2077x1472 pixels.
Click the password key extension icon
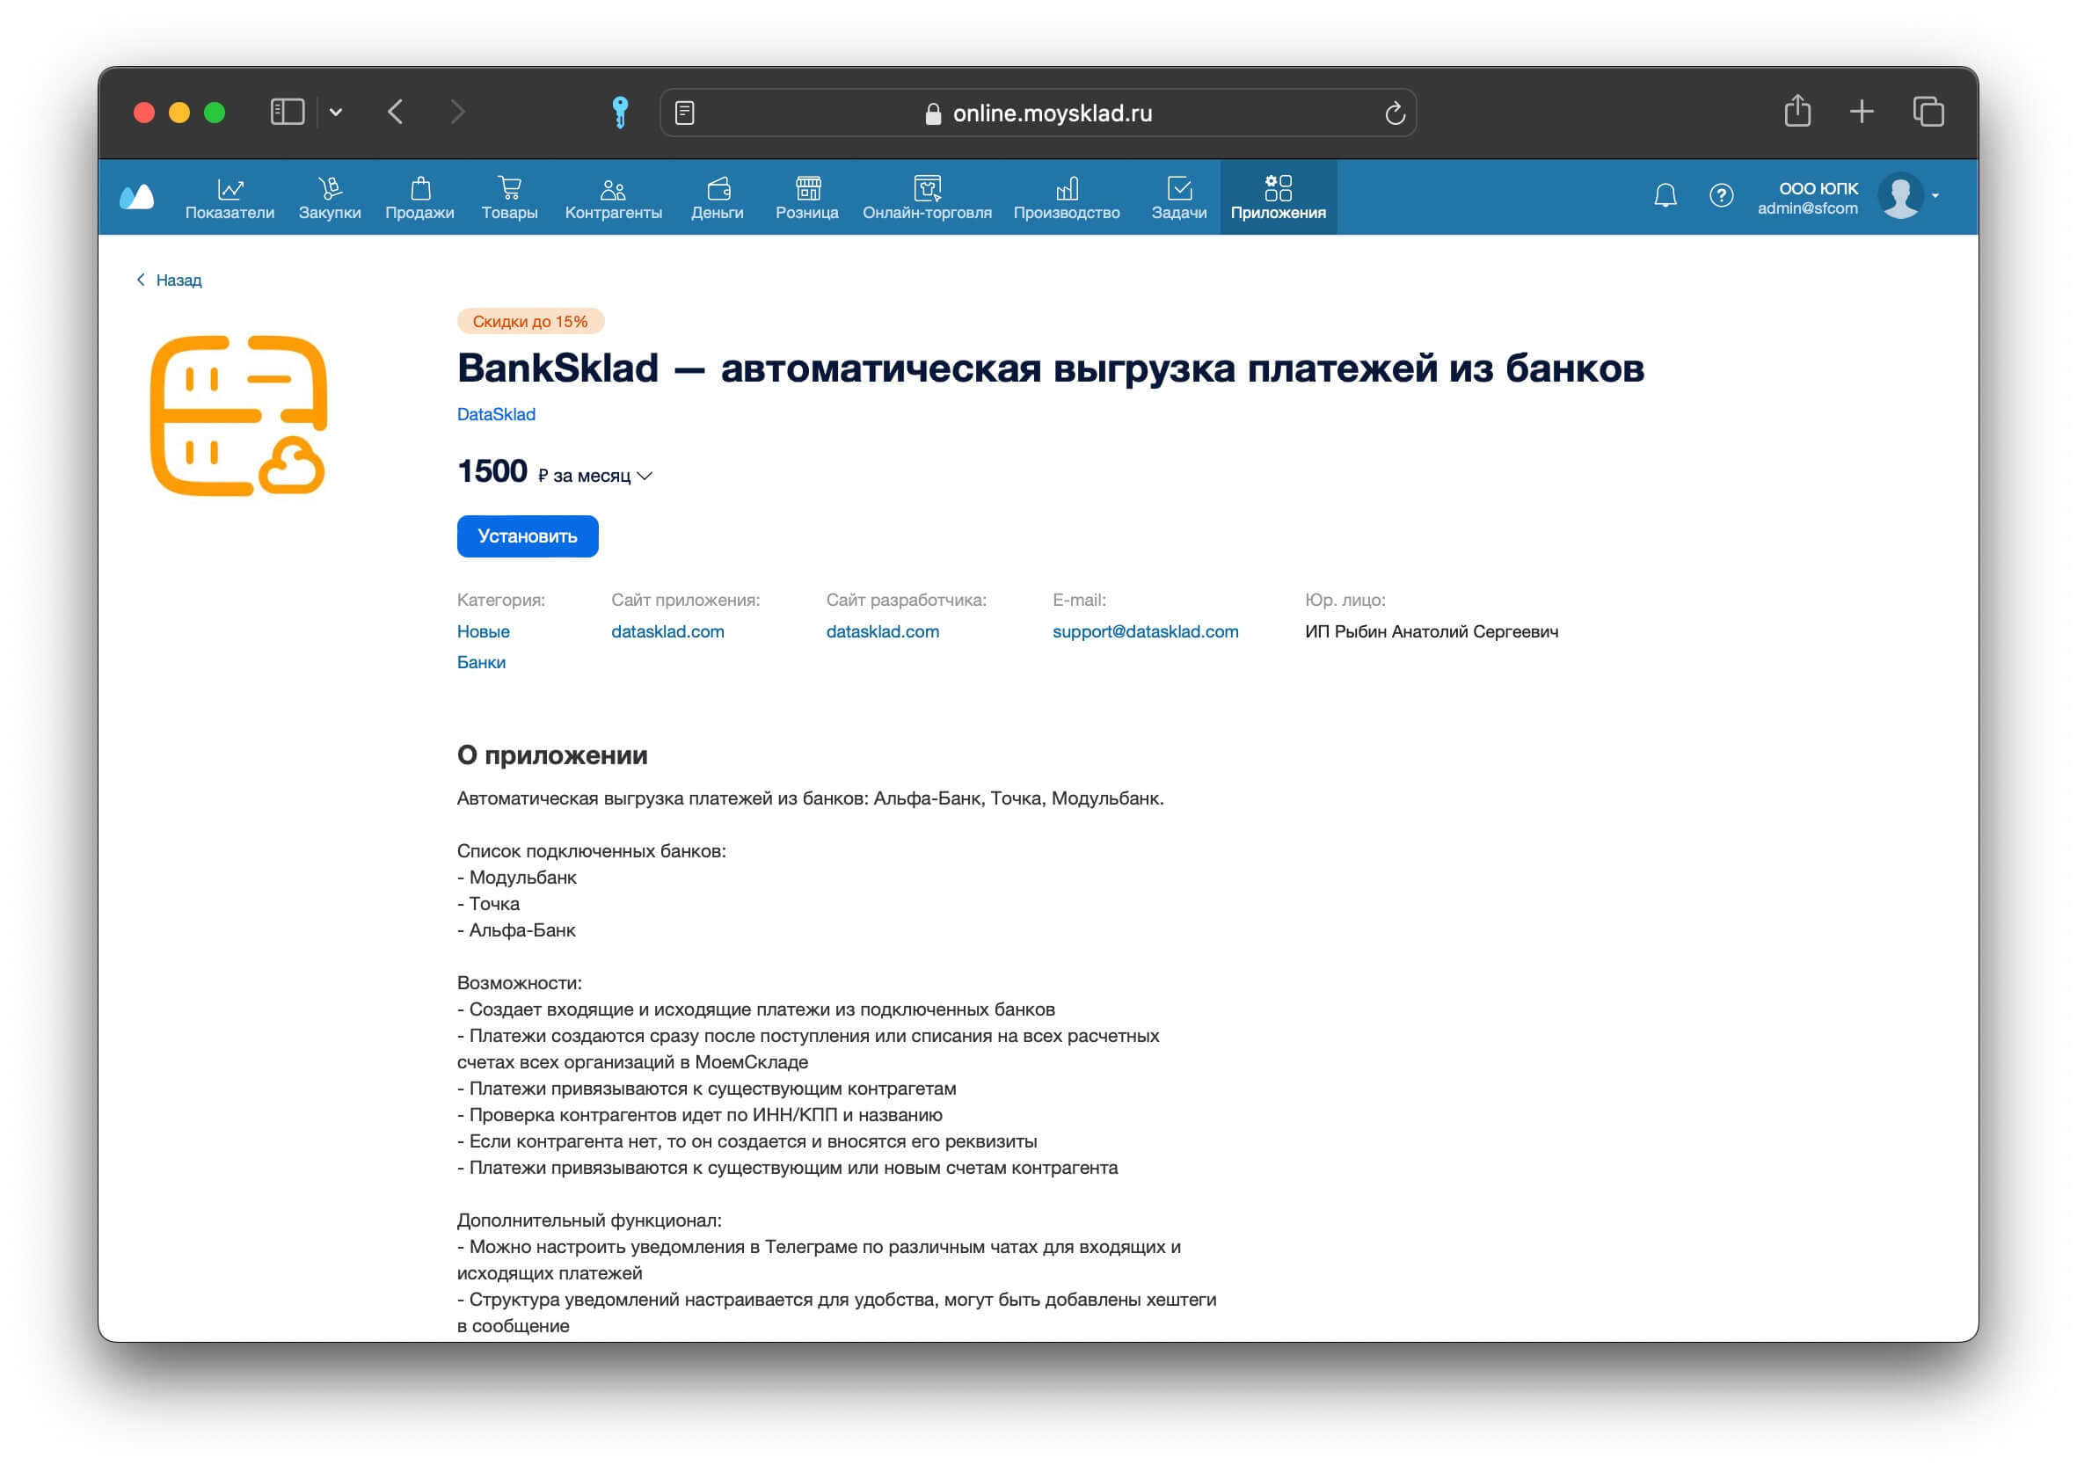[x=620, y=113]
